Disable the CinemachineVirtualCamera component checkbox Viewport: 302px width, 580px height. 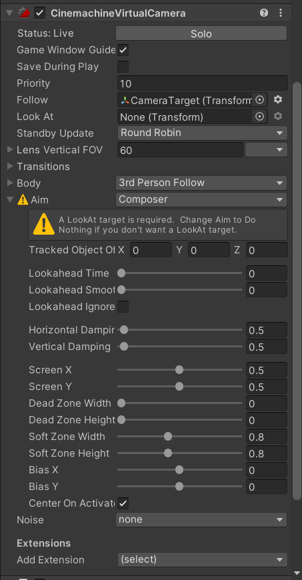[x=39, y=13]
